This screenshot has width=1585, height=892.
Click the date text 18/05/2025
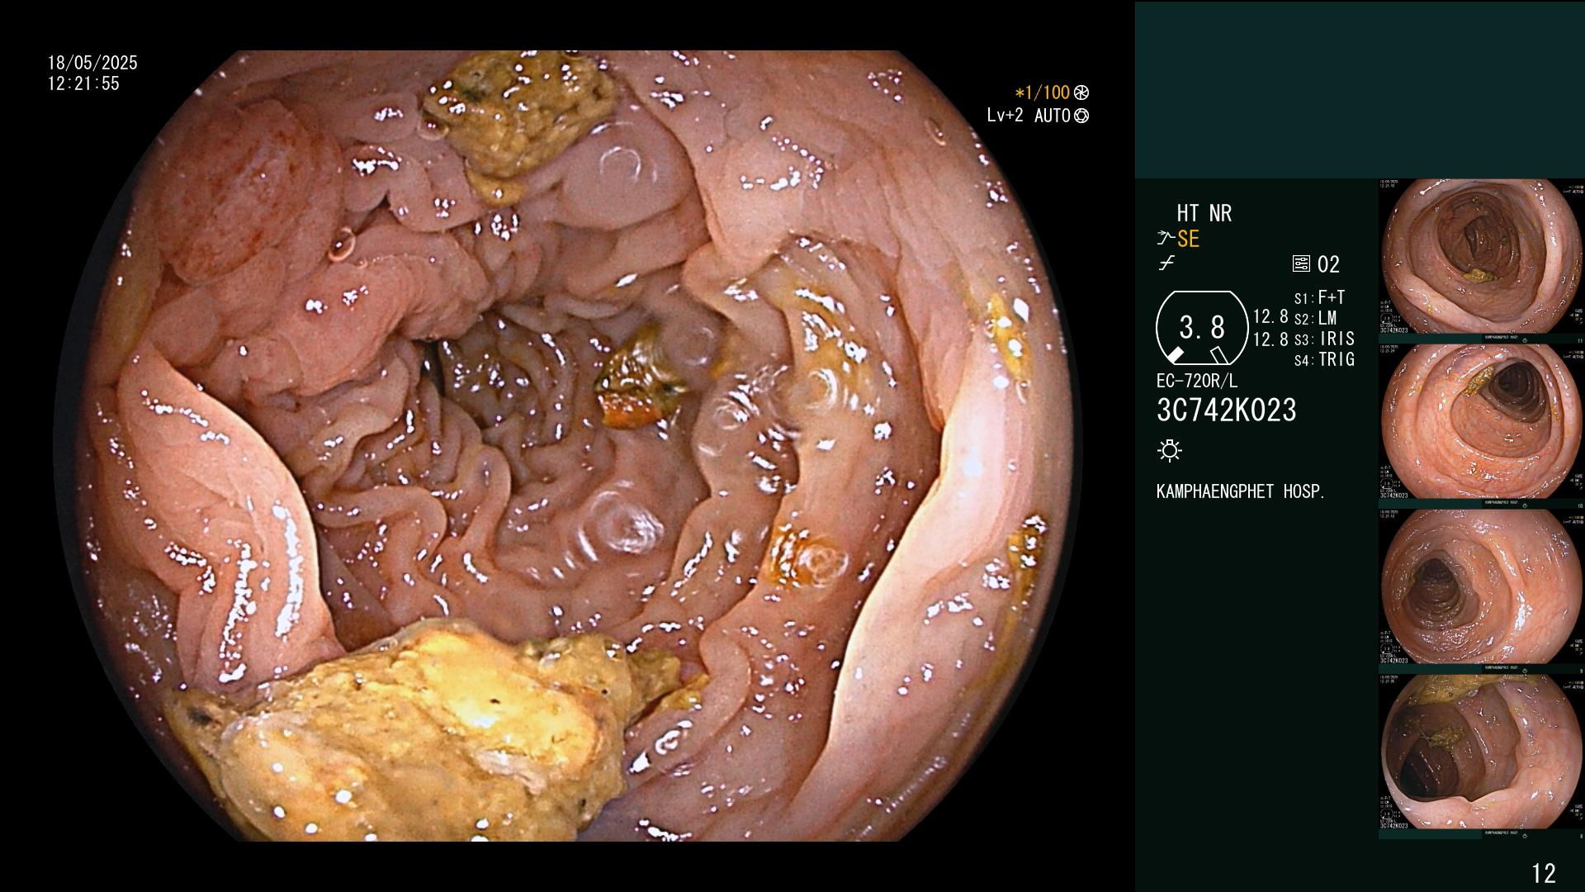(92, 63)
